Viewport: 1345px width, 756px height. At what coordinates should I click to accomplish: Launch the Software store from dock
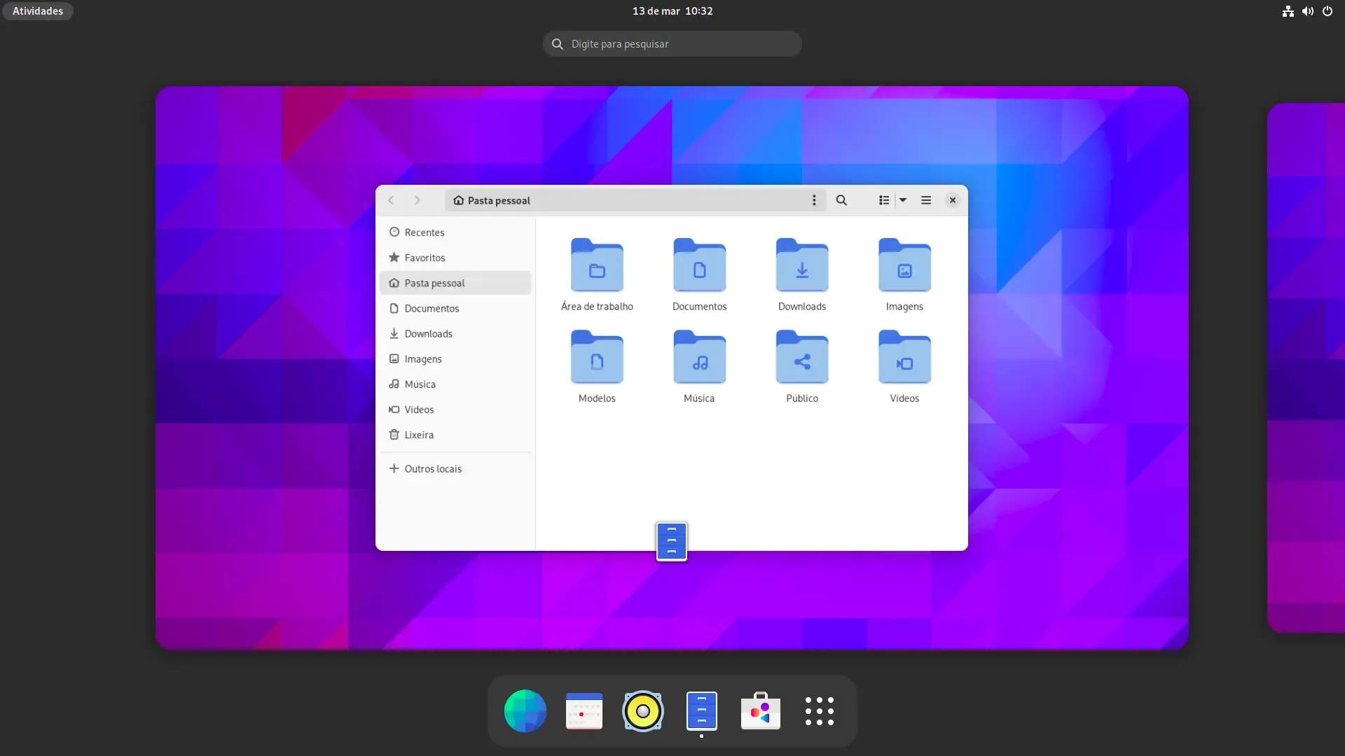coord(761,711)
